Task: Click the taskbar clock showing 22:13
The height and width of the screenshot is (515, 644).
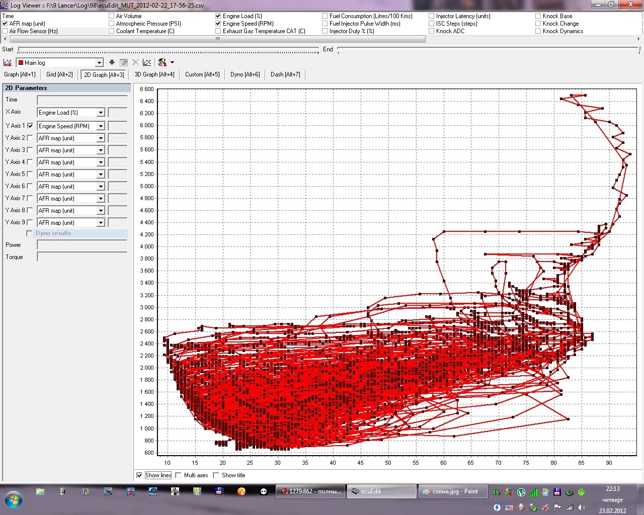Action: pos(613,489)
